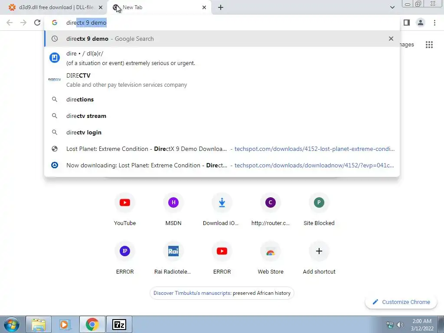
Task: Open the Lost Planet DirectX 9 Demo Download suggestion
Action: click(222, 149)
